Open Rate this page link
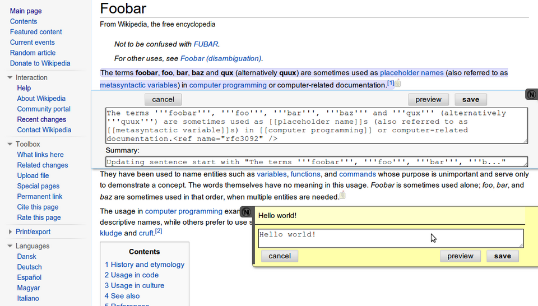Screen dimensions: 538x306 click(39, 217)
